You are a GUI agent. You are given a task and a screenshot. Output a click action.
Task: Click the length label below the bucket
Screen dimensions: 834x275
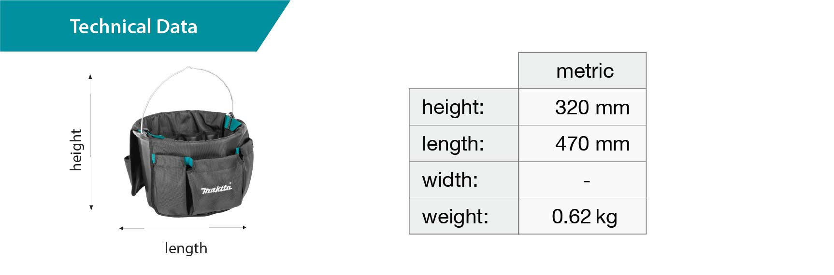(x=186, y=248)
